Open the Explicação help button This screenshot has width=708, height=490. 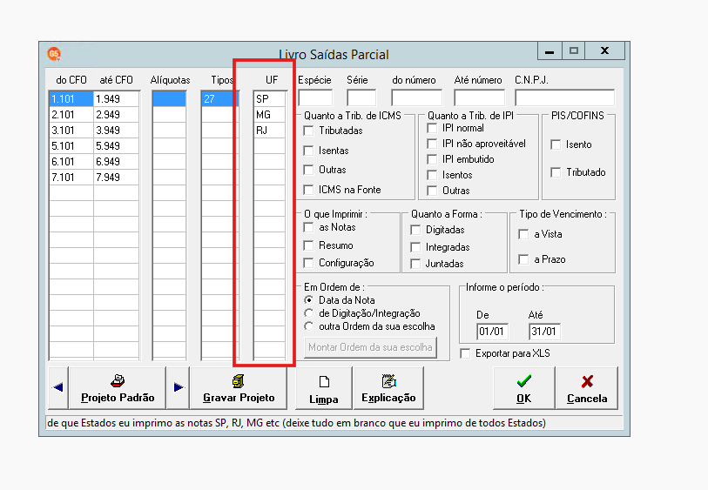tap(388, 387)
